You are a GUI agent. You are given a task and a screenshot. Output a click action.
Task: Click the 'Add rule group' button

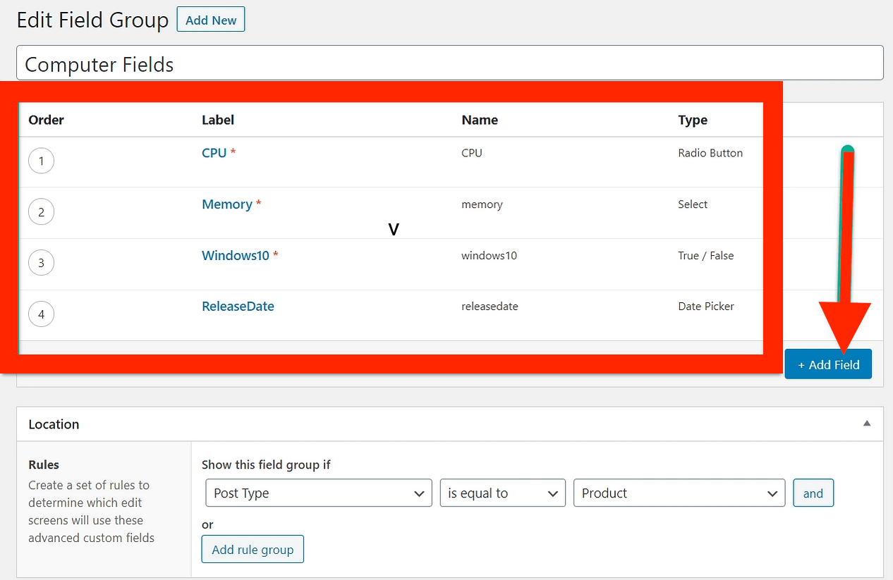(253, 550)
